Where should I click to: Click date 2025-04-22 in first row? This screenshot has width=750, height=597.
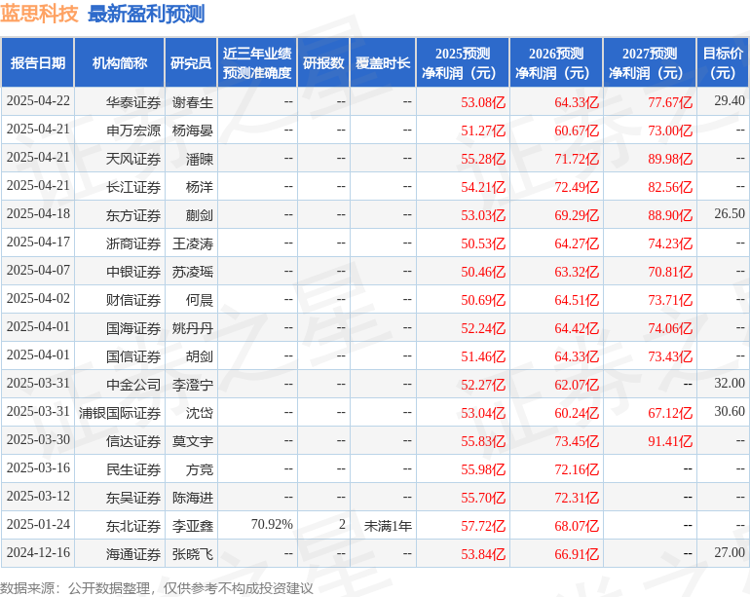(38, 101)
